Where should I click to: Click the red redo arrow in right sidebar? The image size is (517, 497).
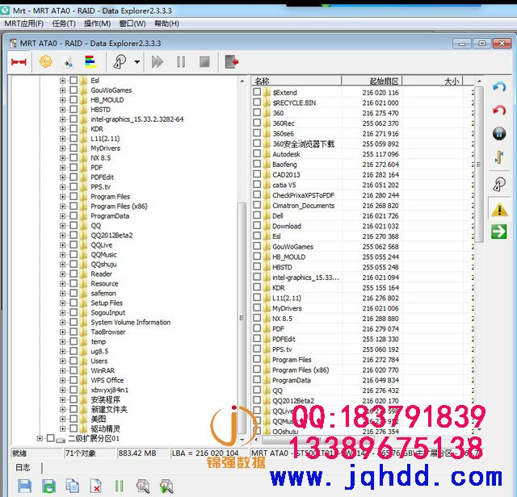[499, 110]
